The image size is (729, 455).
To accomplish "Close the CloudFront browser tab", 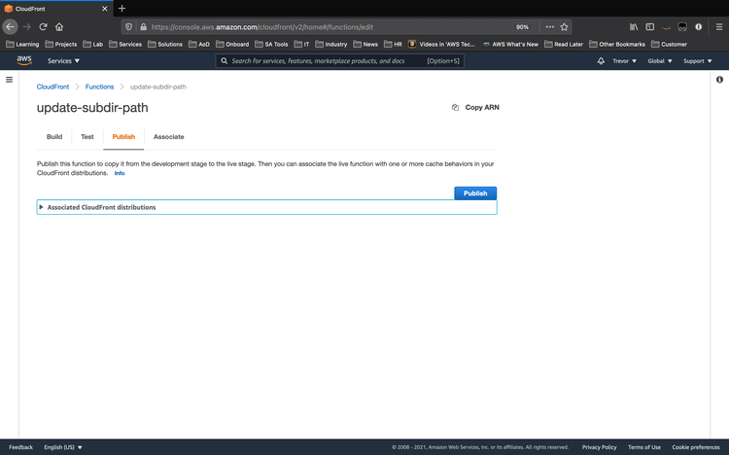I will (x=105, y=9).
